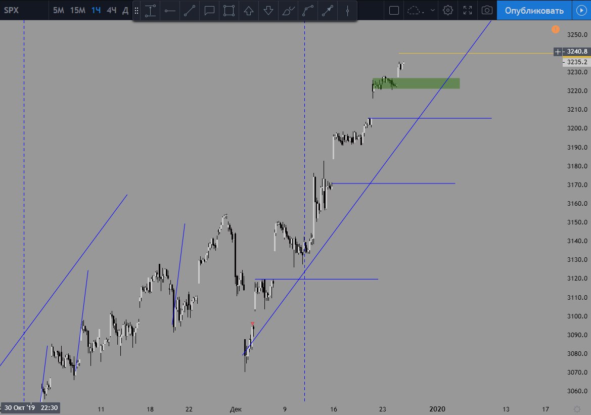Take a chart snapshot with camera
This screenshot has width=591, height=415.
click(487, 10)
